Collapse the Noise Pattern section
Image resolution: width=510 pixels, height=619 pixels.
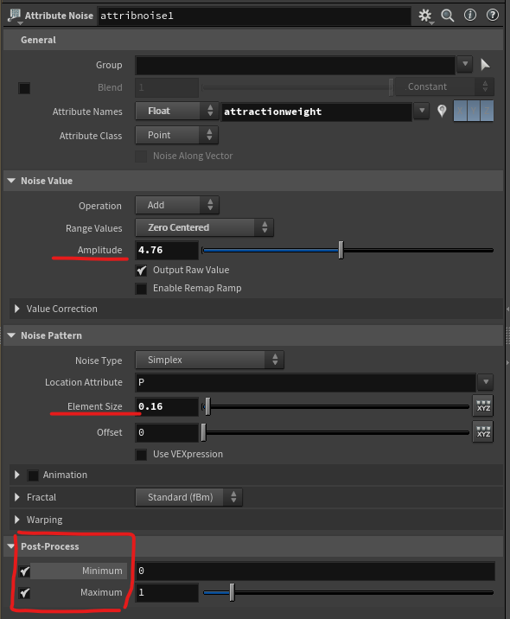(11, 335)
